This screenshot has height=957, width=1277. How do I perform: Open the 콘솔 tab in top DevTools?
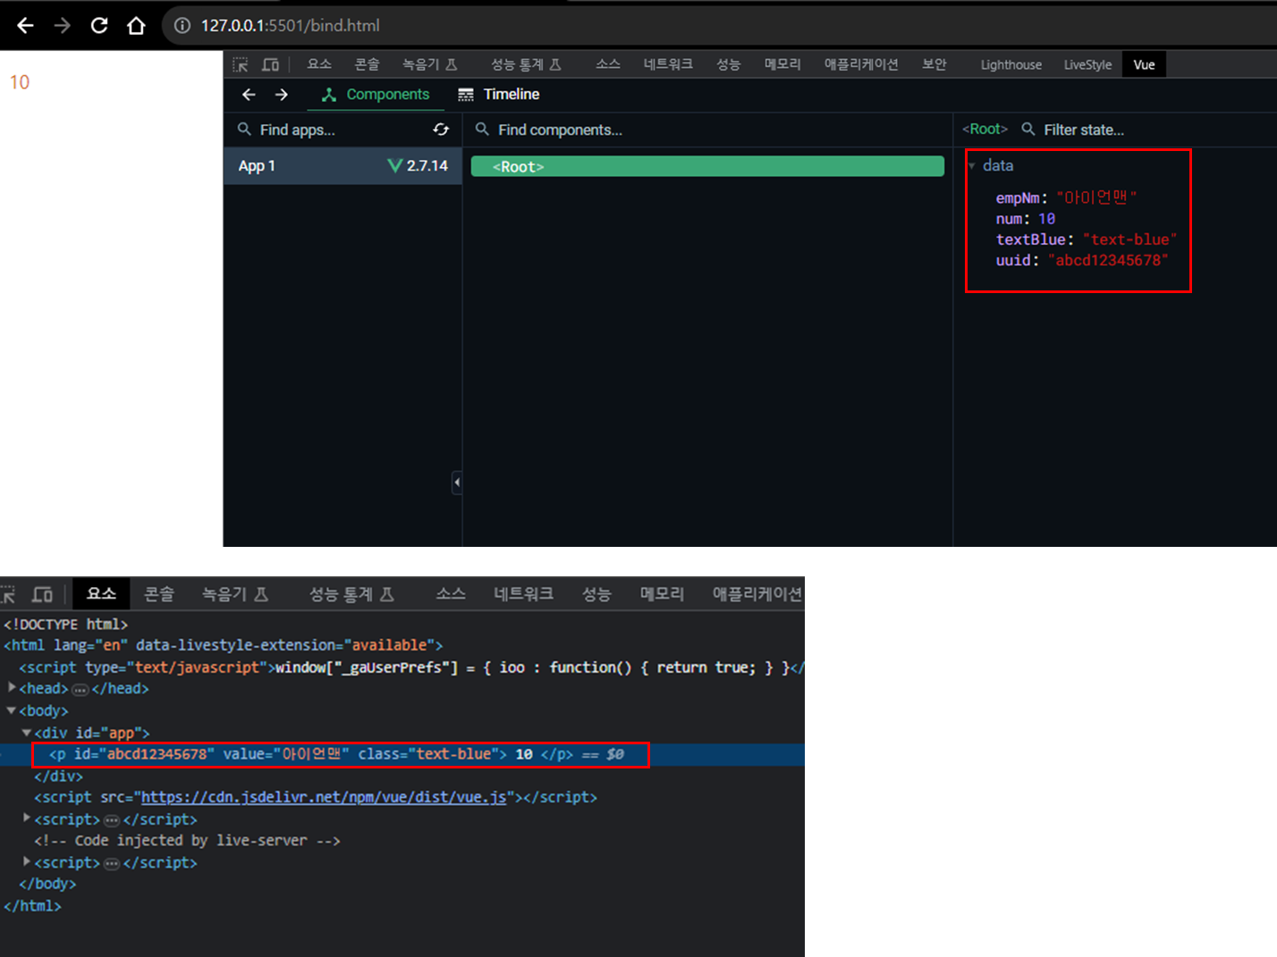coord(367,64)
